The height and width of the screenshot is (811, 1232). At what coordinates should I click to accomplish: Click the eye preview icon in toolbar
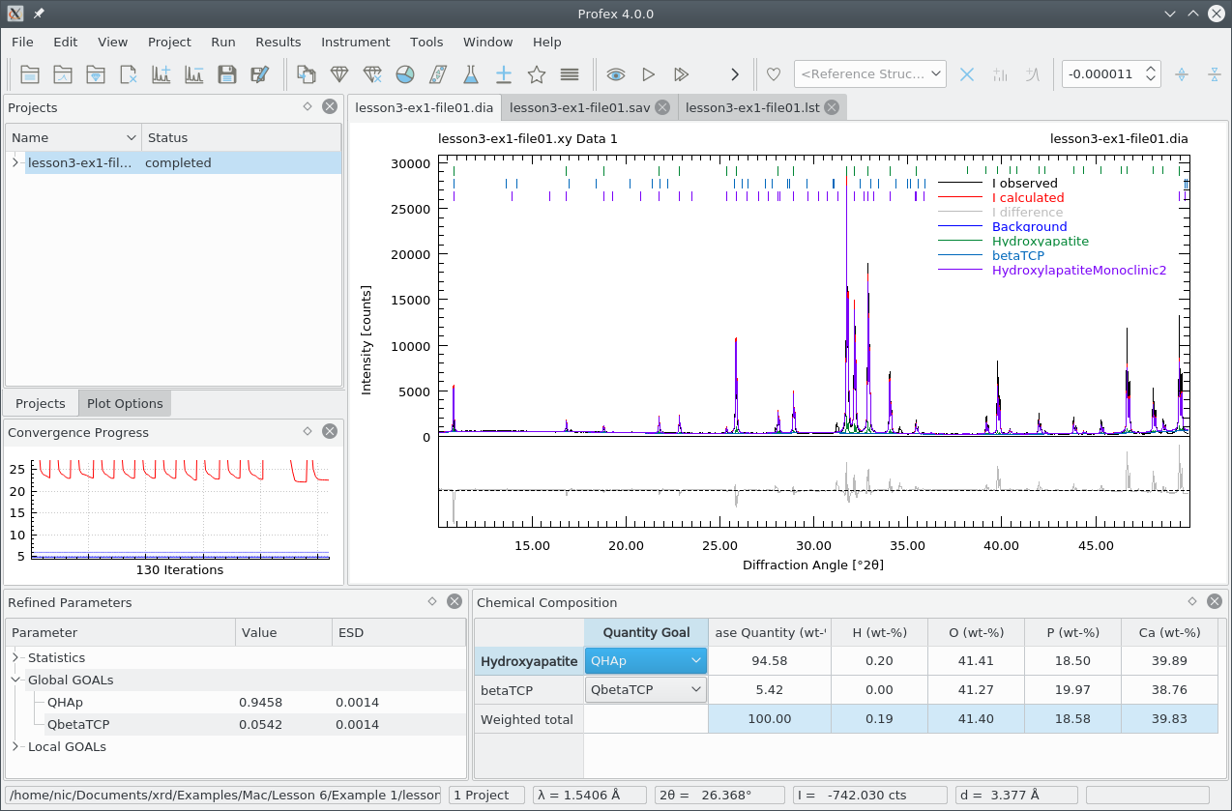point(616,74)
